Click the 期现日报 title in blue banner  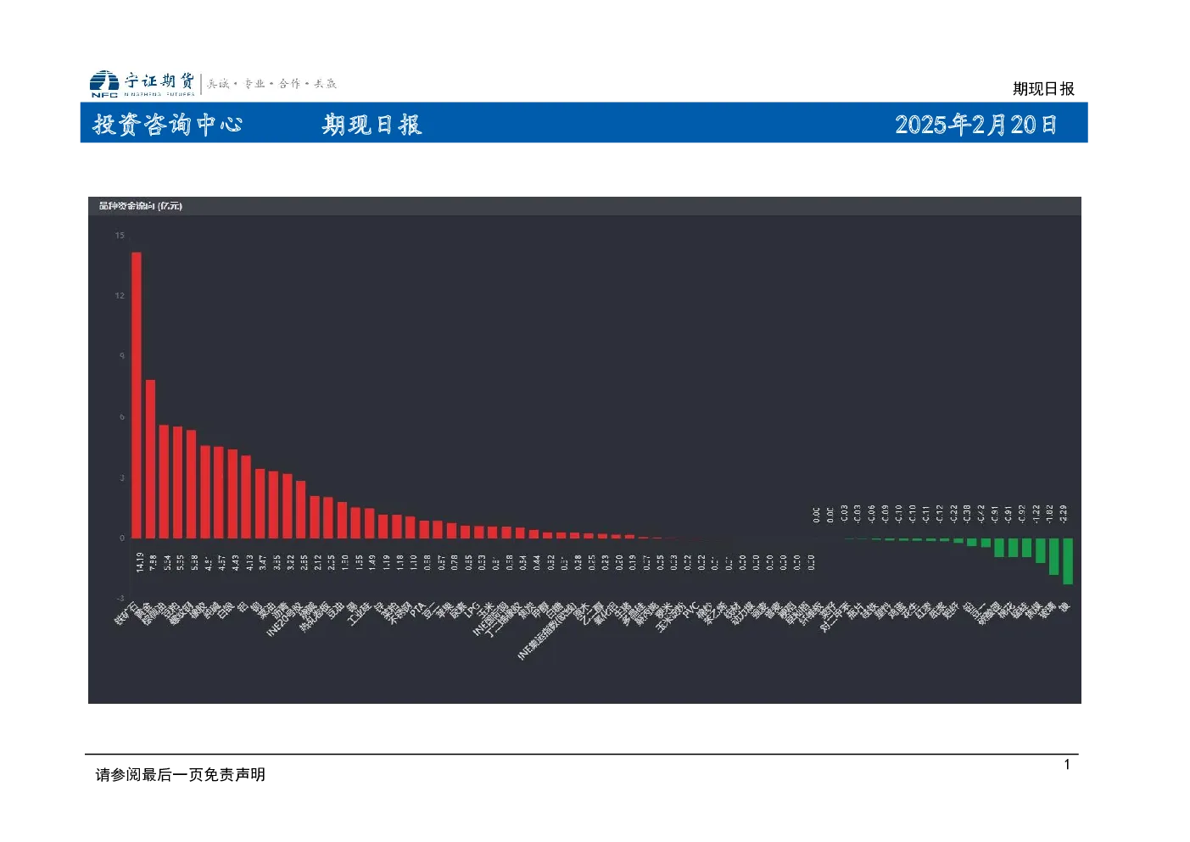(372, 125)
